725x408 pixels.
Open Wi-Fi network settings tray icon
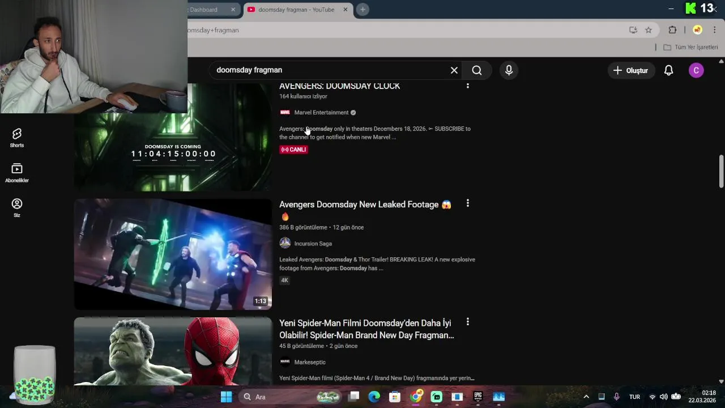[652, 397]
